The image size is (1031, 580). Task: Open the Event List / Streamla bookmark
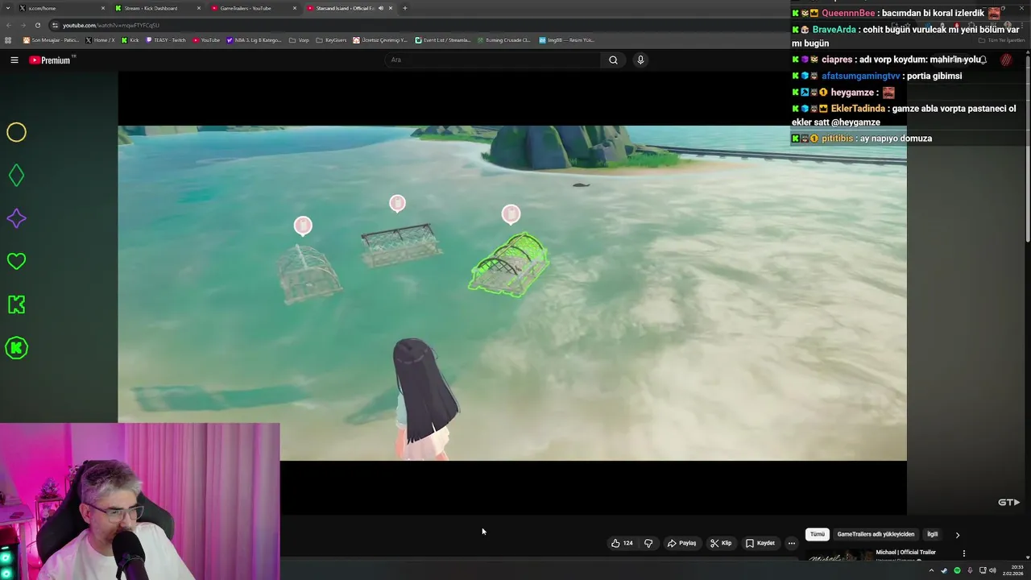(442, 39)
